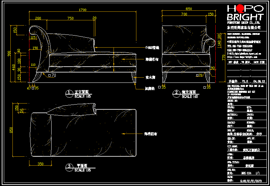Select the COLOR field label
This screenshot has height=186, width=270.
[x=231, y=107]
